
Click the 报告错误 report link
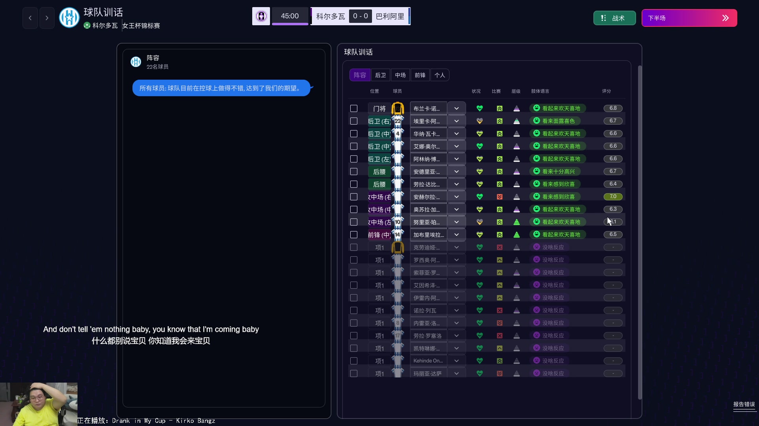[744, 404]
